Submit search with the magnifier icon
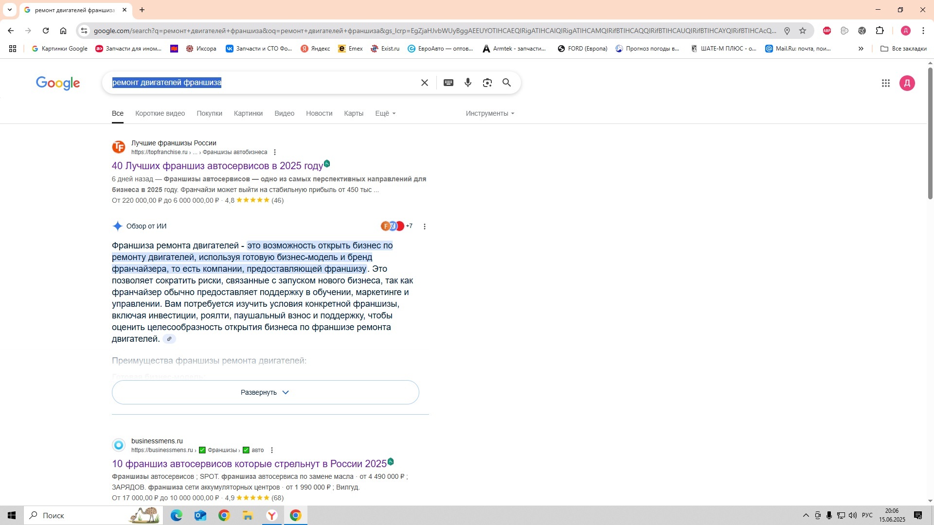934x525 pixels. [507, 83]
